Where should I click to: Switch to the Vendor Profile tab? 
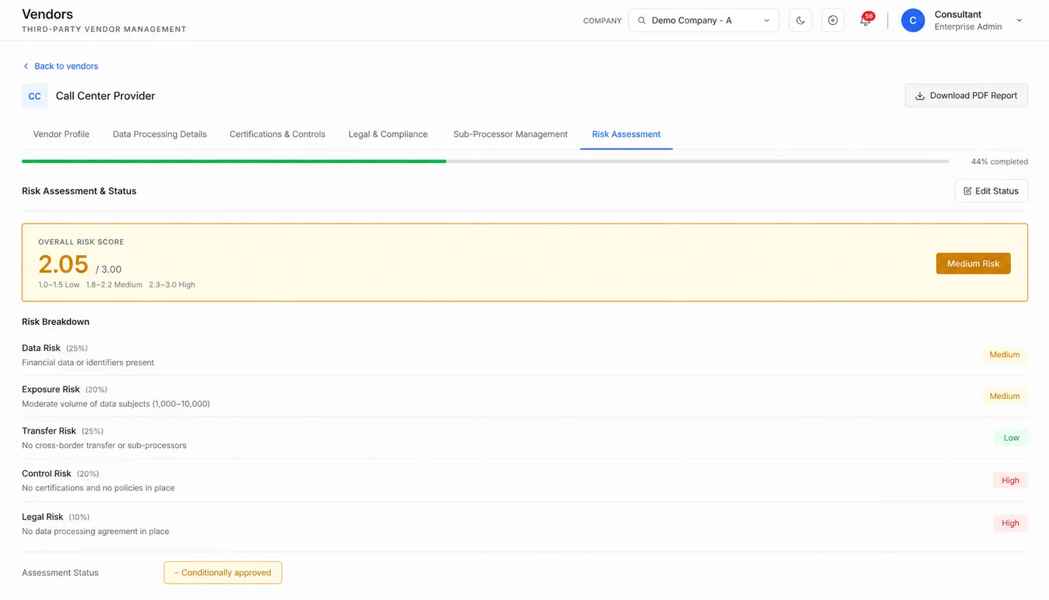coord(61,134)
